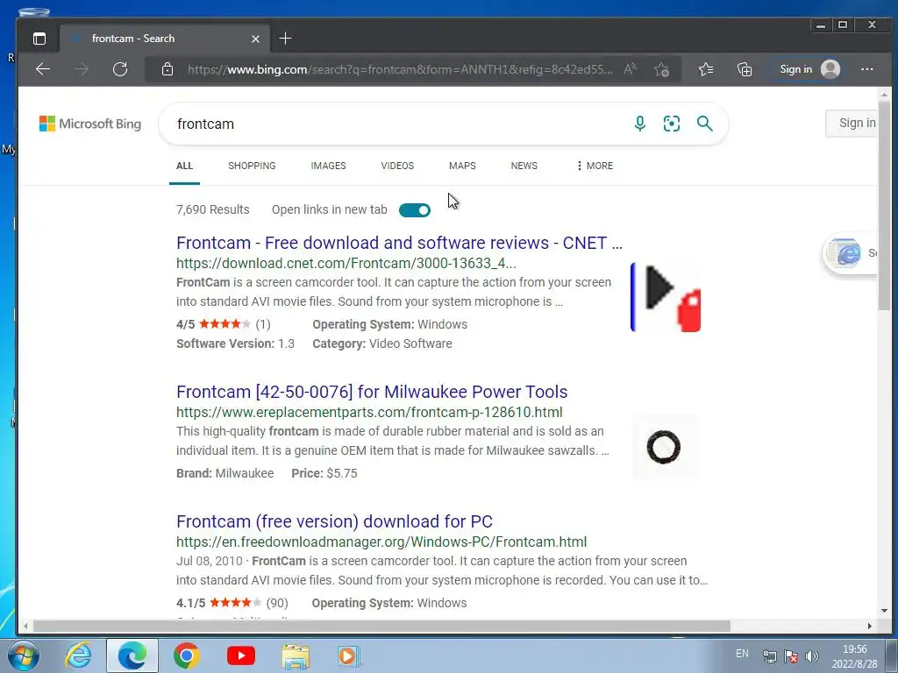Click the browser Back arrow
Viewport: 898px width, 673px height.
(43, 69)
